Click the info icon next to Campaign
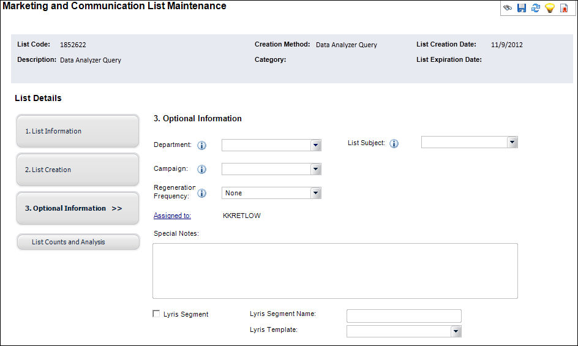578x346 pixels. tap(202, 169)
